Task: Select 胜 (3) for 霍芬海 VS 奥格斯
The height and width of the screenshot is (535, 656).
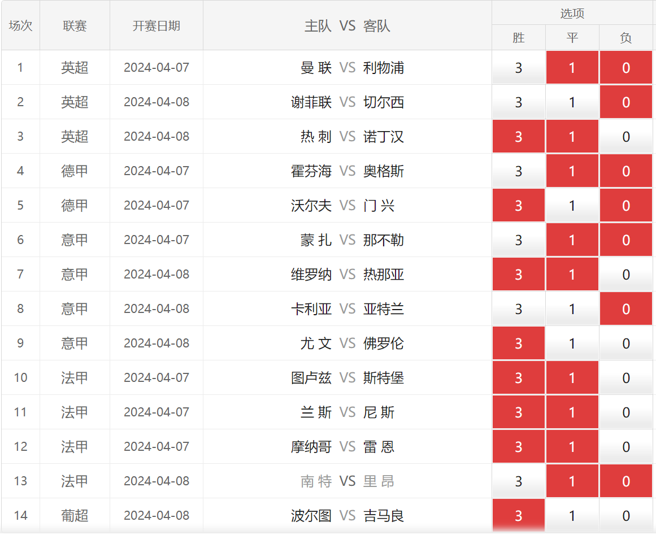Action: click(518, 171)
